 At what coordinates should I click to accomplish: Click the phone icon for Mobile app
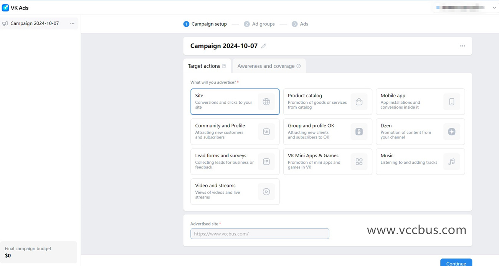pyautogui.click(x=451, y=102)
